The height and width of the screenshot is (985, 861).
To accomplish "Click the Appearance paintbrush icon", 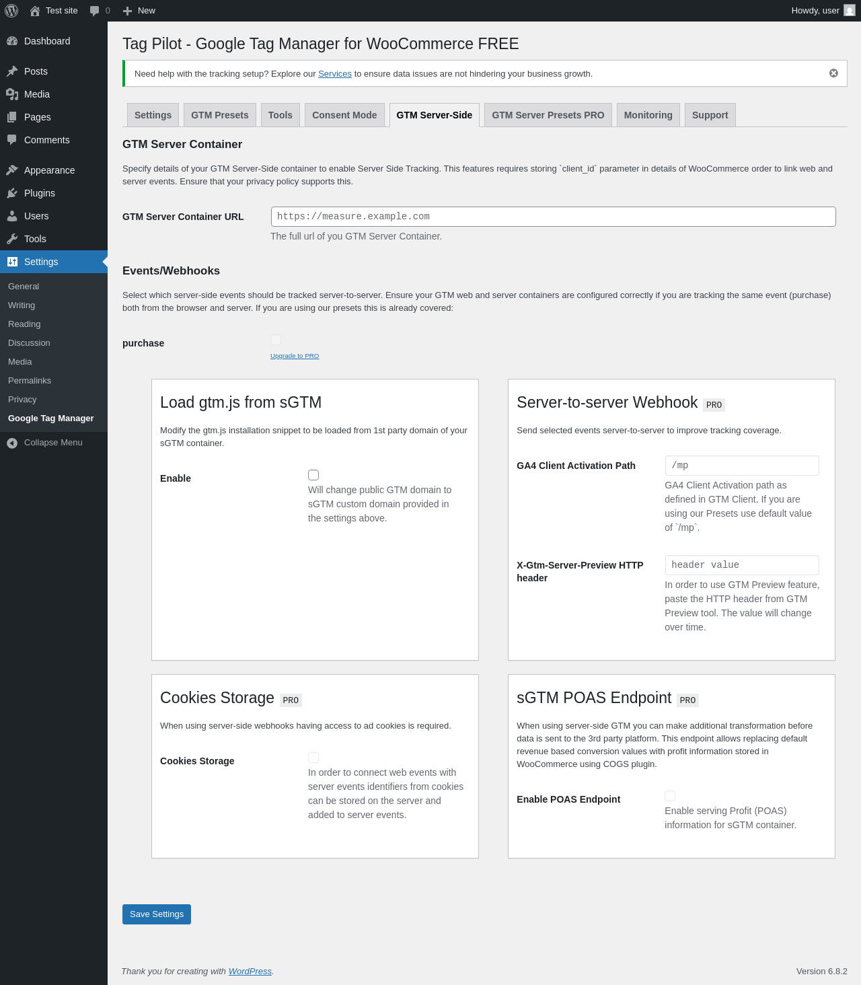I will [12, 170].
